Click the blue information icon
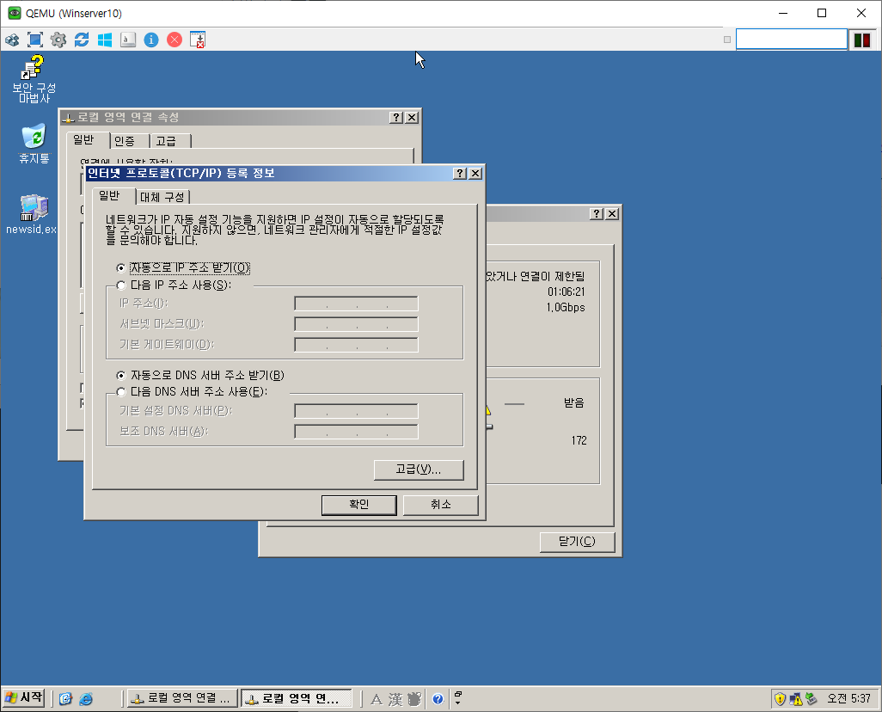 [x=151, y=40]
